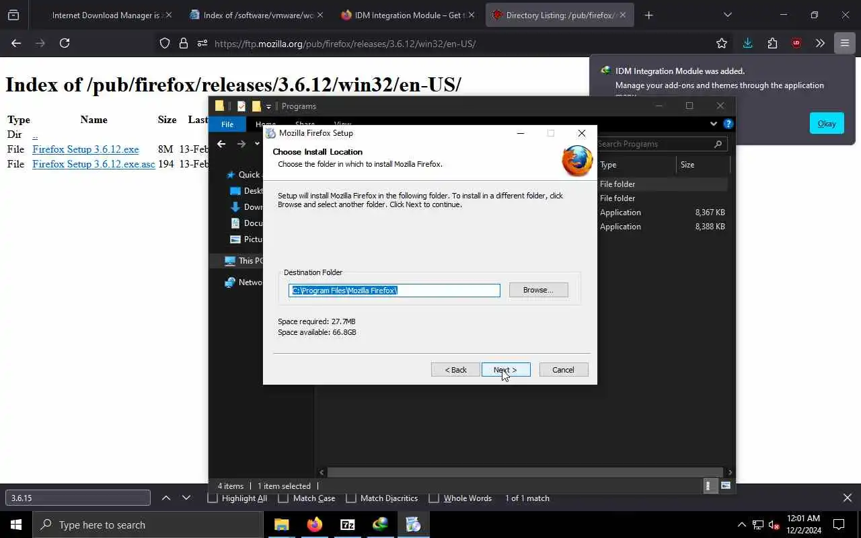Open the Firefox View icon at far left
861x538 pixels.
pyautogui.click(x=13, y=15)
